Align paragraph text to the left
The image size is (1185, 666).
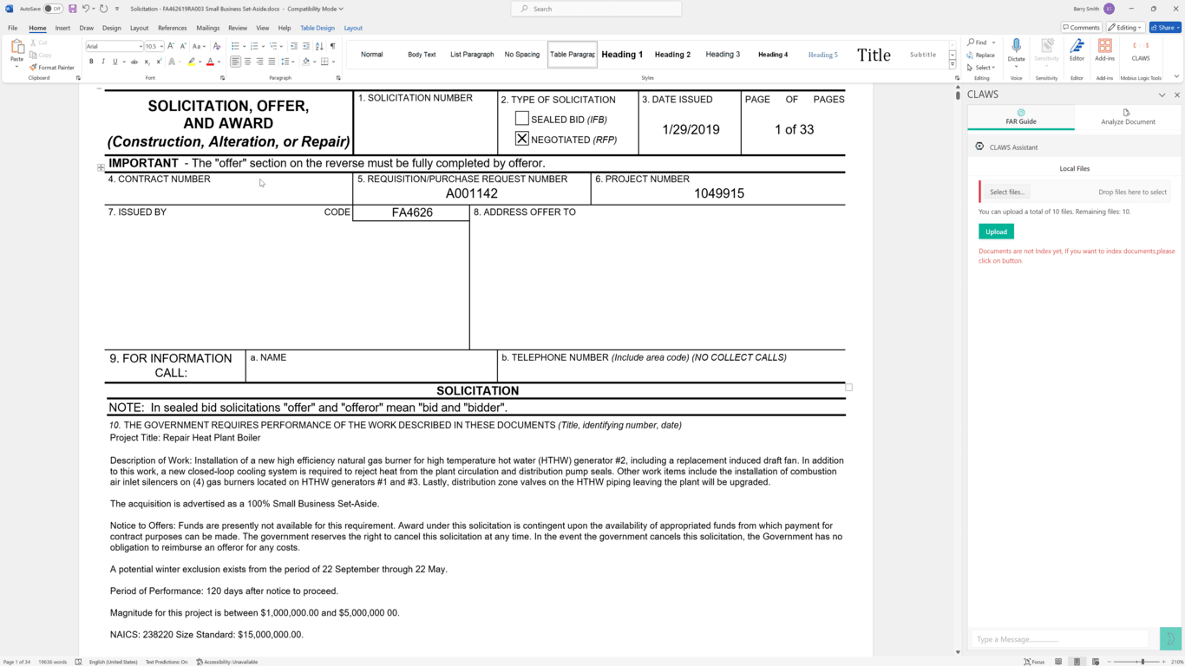click(235, 62)
